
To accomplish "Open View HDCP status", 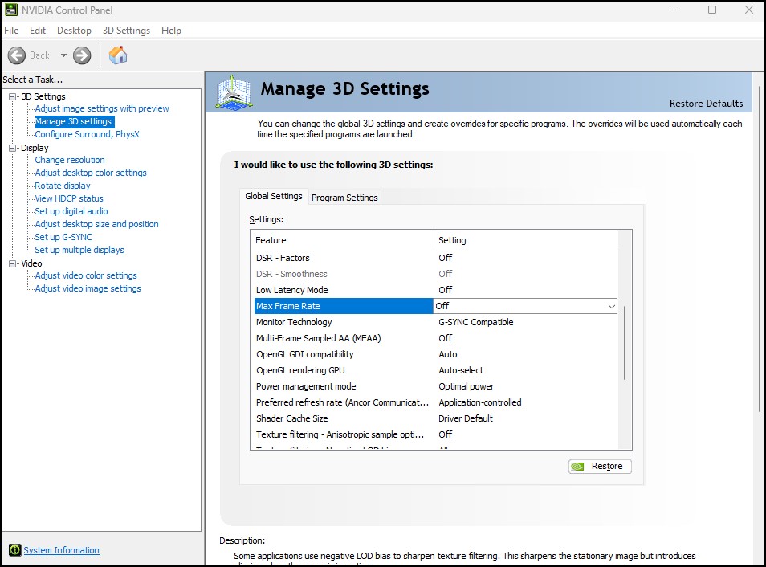I will (x=69, y=198).
